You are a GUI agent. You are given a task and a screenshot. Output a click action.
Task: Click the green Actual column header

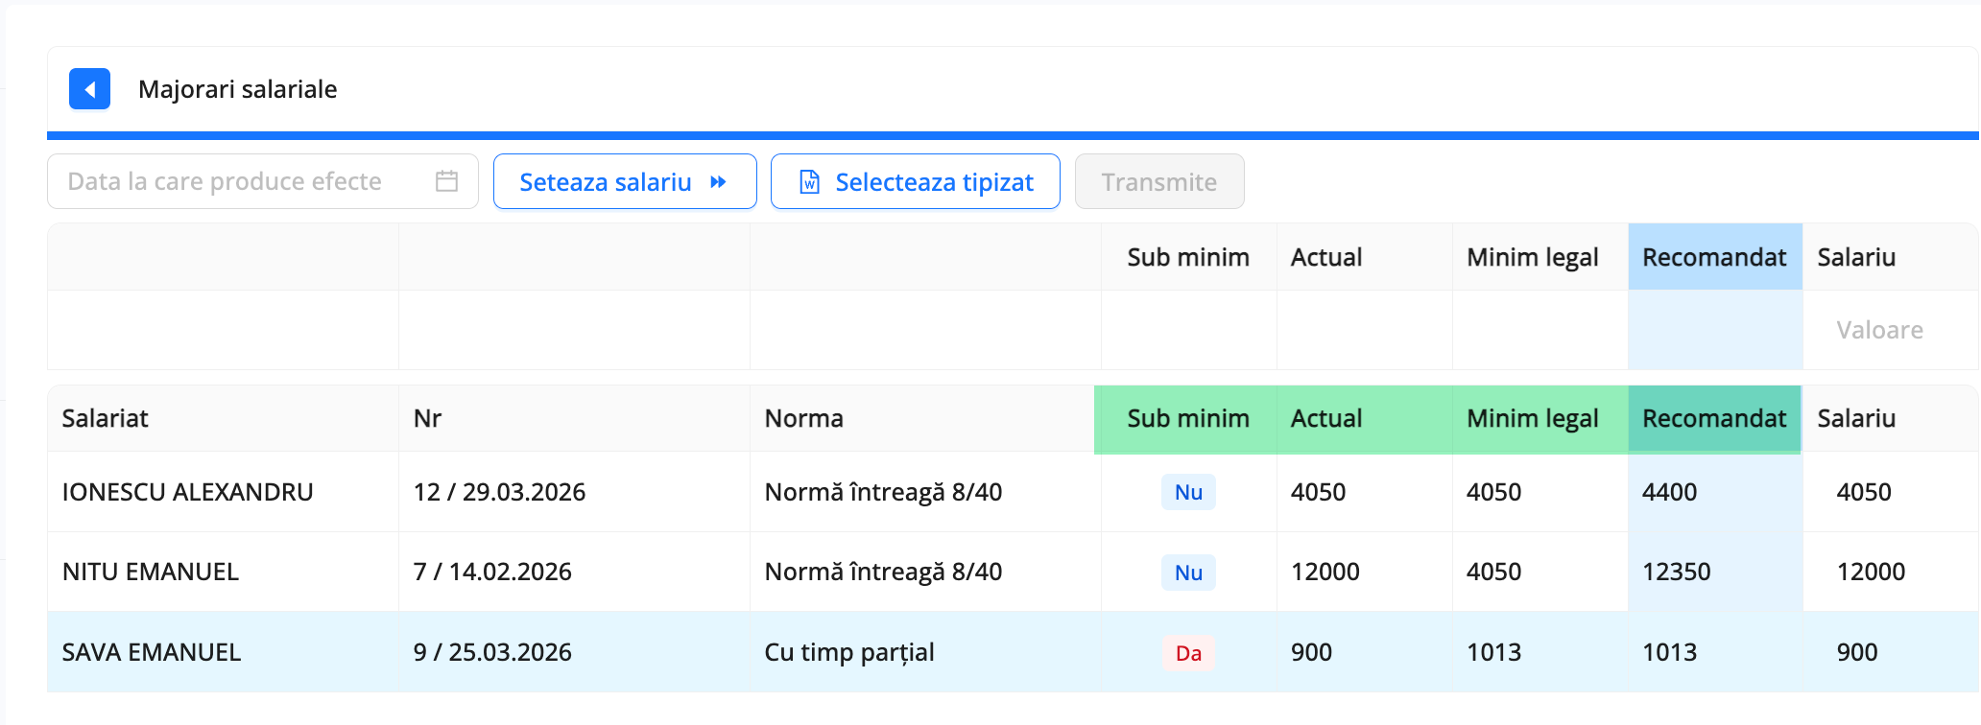(1364, 418)
